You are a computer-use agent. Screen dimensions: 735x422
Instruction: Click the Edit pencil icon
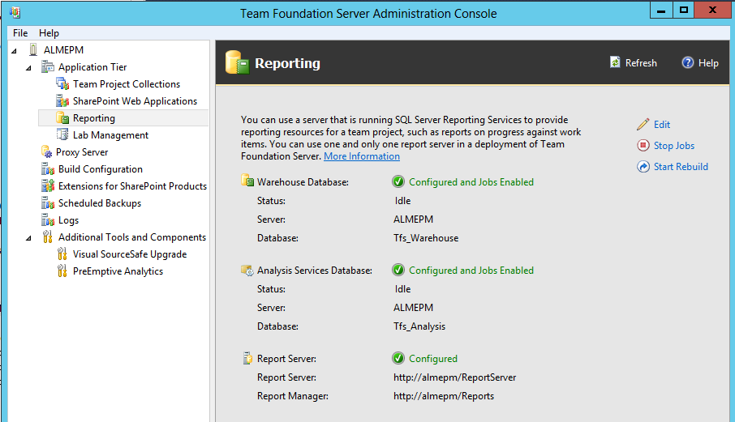pyautogui.click(x=643, y=125)
